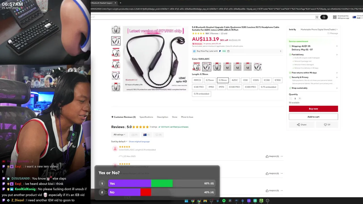The width and height of the screenshot is (363, 204).
Task: Expand Shop sustainably details
Action: (337, 88)
